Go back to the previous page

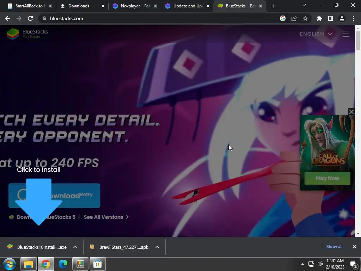(x=8, y=18)
